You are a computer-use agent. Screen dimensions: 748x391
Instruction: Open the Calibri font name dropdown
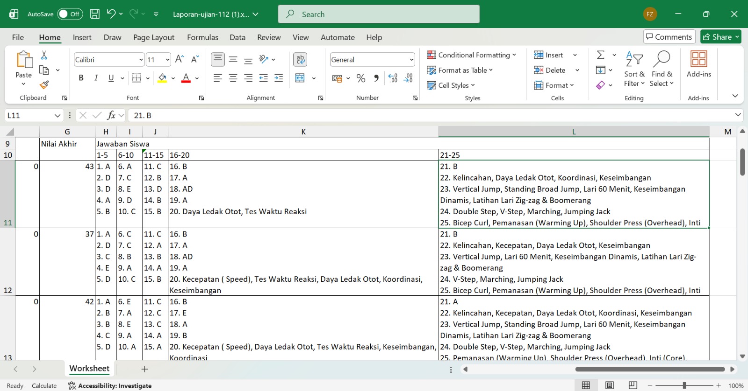141,60
